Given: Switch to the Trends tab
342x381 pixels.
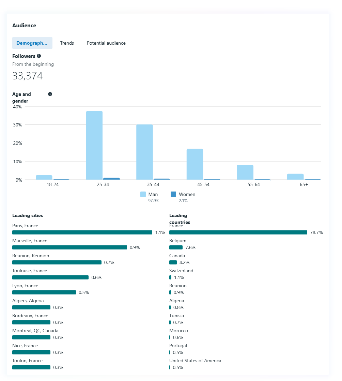Looking at the screenshot, I should pos(67,43).
